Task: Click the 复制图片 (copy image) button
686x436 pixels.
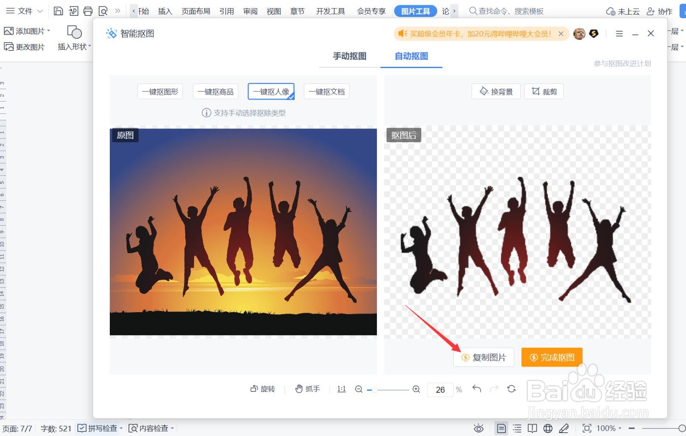Action: [x=484, y=357]
